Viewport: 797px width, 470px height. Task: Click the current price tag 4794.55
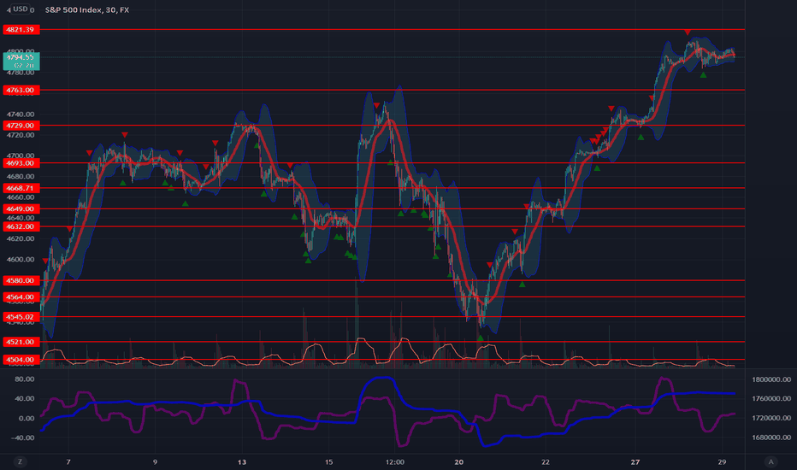coord(21,61)
